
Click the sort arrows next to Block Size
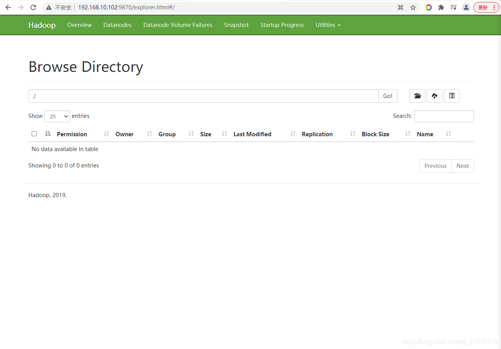[x=408, y=134]
